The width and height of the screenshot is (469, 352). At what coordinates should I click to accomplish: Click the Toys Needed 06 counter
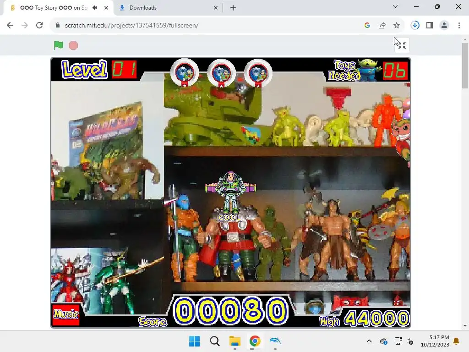click(x=395, y=71)
